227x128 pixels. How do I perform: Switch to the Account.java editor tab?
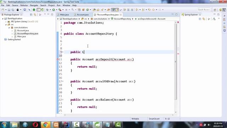pyautogui.click(x=83, y=15)
